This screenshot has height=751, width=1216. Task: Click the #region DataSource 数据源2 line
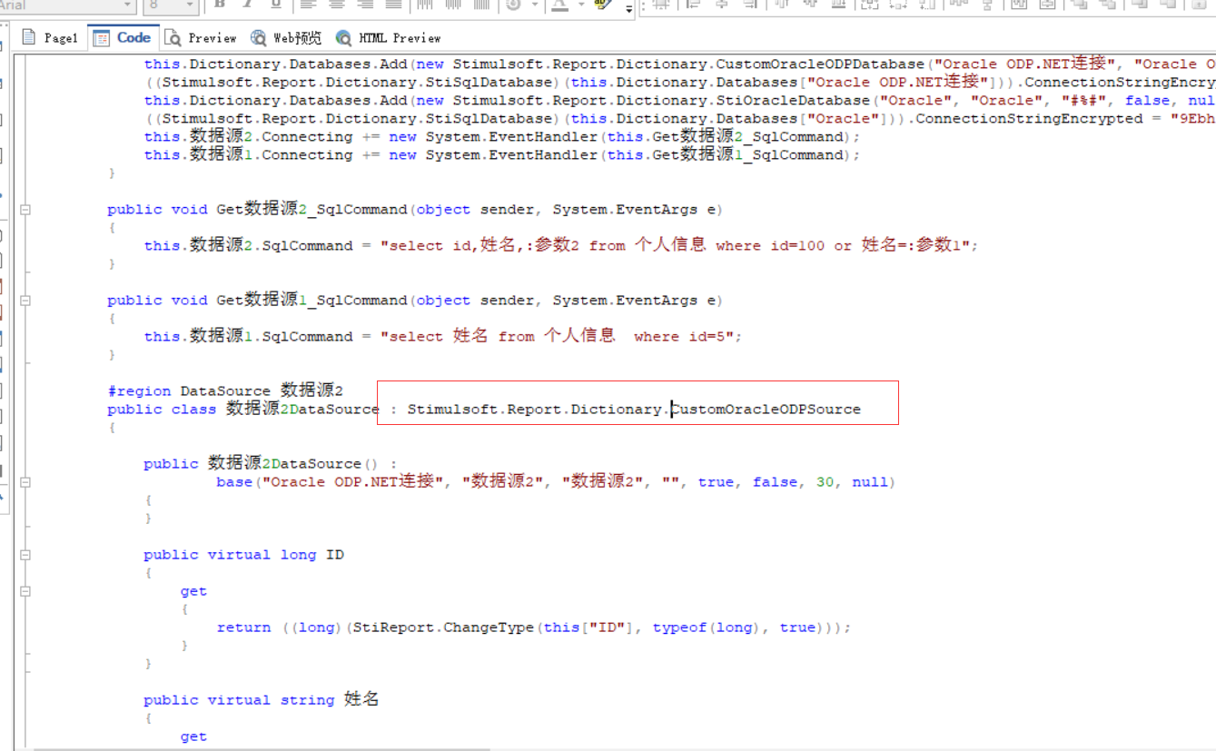point(225,391)
